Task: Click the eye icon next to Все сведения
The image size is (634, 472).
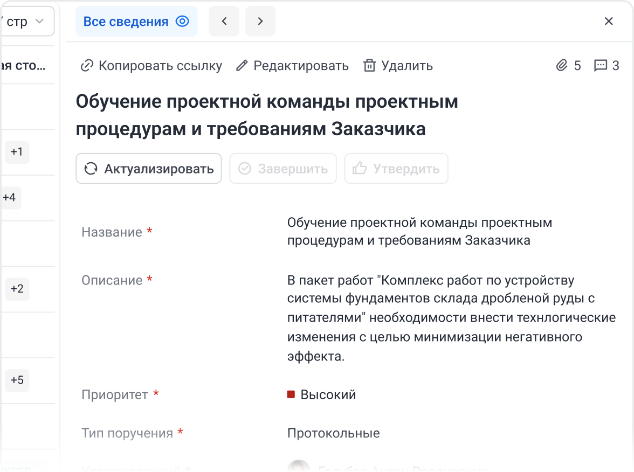Action: coord(183,21)
